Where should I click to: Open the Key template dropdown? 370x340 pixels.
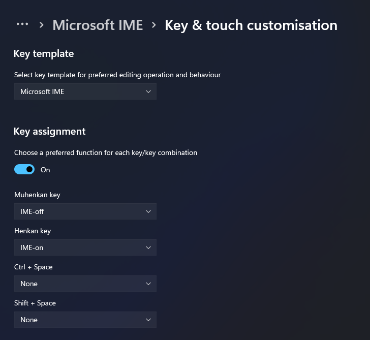click(85, 91)
